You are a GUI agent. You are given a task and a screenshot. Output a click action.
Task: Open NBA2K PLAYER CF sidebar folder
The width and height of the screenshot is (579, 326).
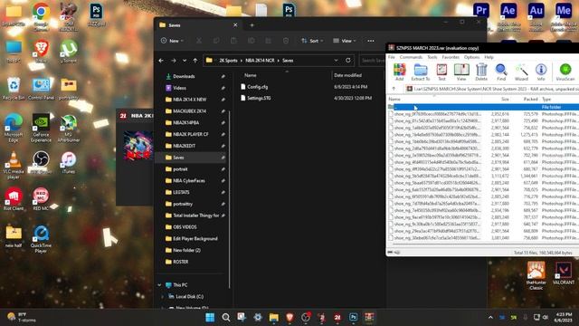191,135
